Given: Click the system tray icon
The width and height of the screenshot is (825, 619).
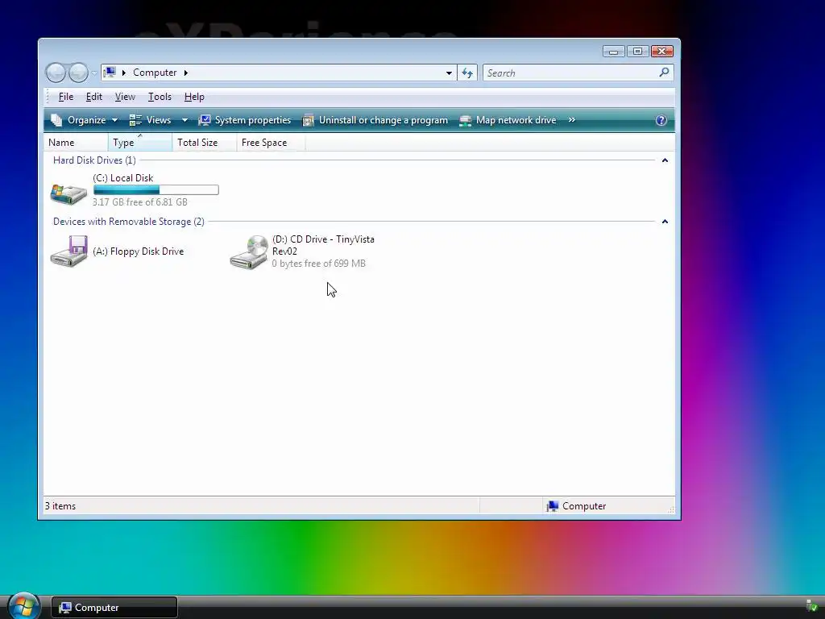Looking at the screenshot, I should pyautogui.click(x=812, y=606).
